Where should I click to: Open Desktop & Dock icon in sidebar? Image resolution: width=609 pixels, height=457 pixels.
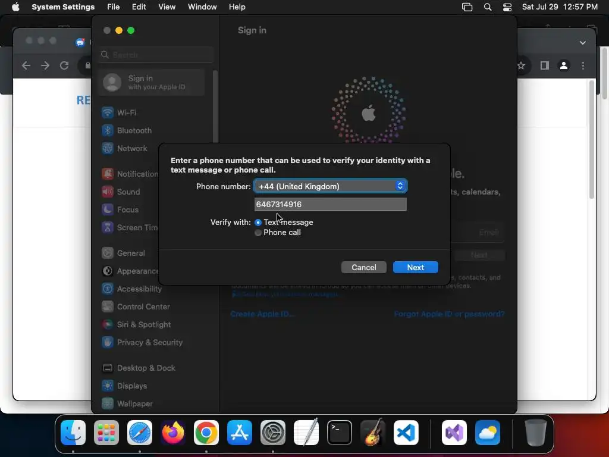click(x=108, y=368)
